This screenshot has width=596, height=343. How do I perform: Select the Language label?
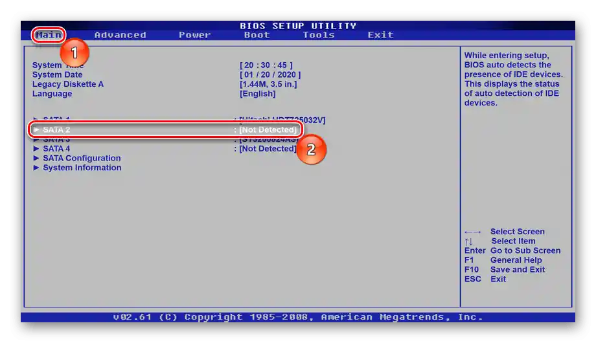pyautogui.click(x=52, y=94)
